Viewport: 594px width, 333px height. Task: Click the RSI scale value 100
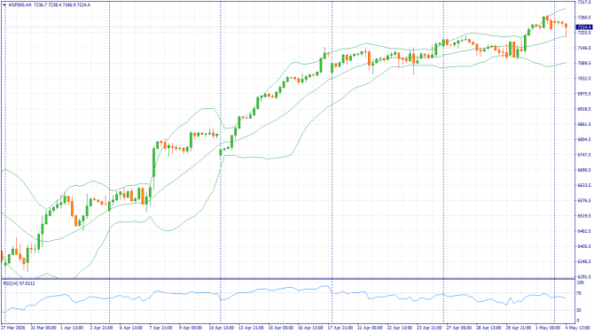581,283
